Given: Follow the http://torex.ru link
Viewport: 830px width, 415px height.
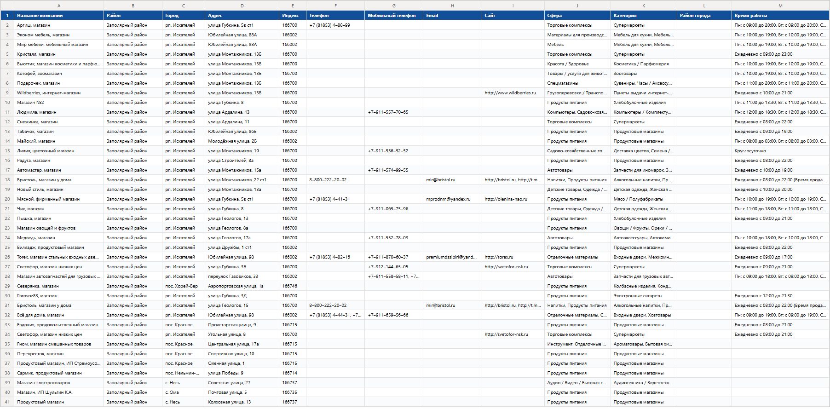Looking at the screenshot, I should 499,257.
